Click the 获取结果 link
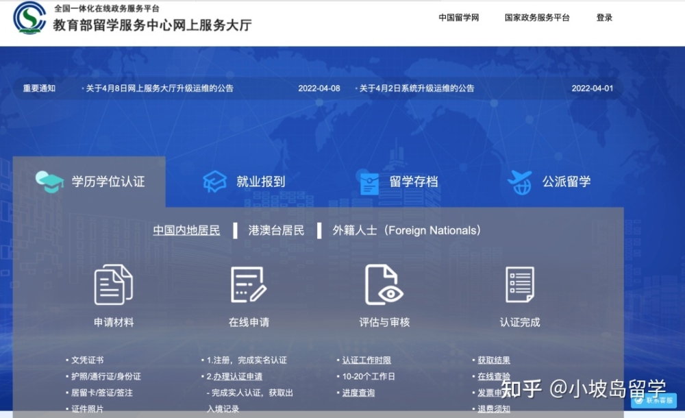 [x=494, y=360]
